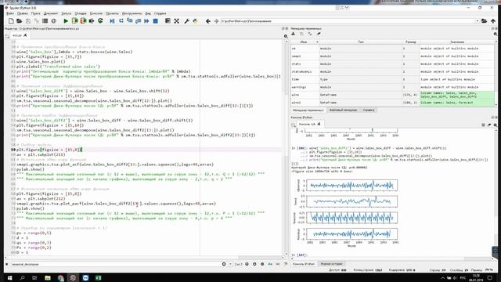Viewport: 501px width, 282px height.
Task: Switch to IPython console bottom tab
Action: (304, 264)
